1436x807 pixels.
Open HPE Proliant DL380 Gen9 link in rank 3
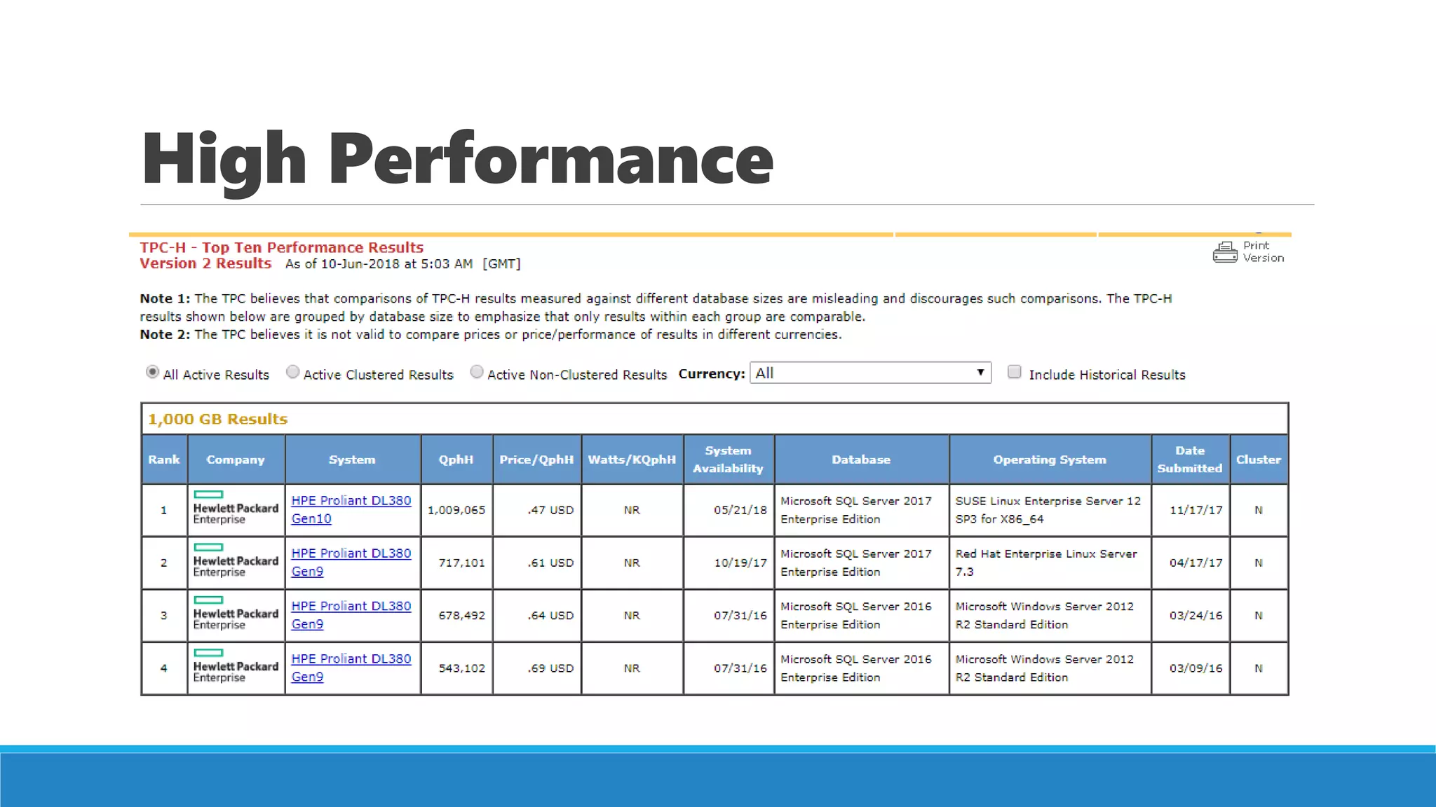coord(351,614)
